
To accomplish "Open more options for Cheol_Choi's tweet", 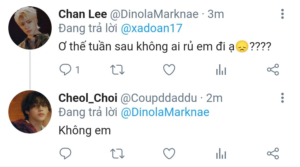I will coord(282,98).
